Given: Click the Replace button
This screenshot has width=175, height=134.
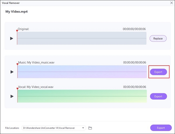Looking at the screenshot, I should [158, 38].
